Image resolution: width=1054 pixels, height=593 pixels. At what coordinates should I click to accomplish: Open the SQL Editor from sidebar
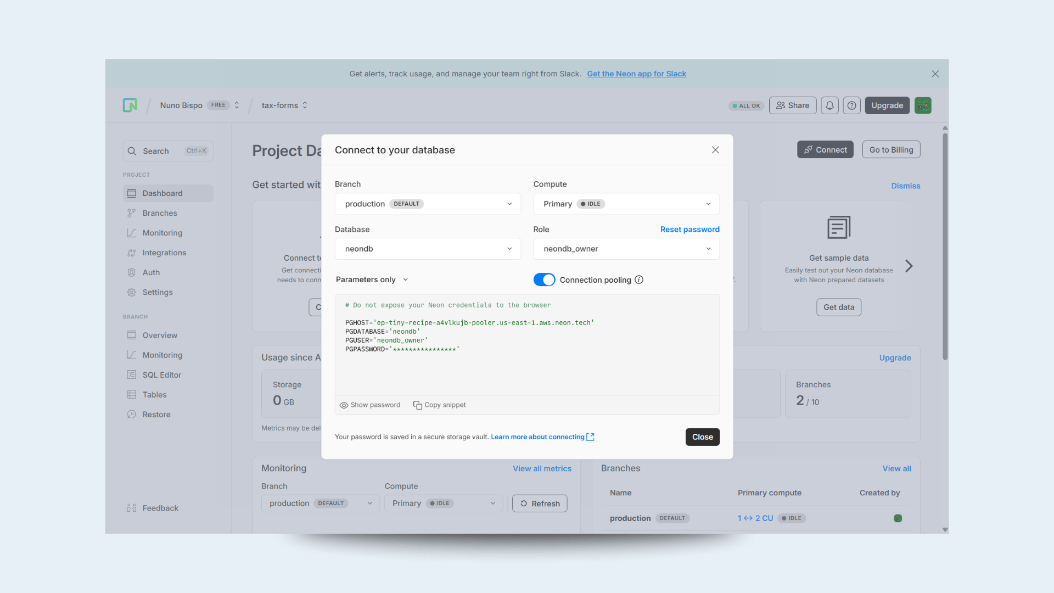coord(160,374)
